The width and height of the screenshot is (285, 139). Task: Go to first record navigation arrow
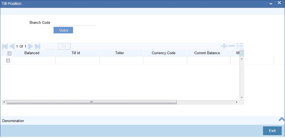[5, 47]
